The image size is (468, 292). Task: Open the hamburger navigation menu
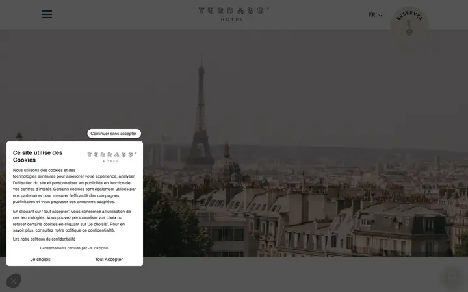pos(47,14)
